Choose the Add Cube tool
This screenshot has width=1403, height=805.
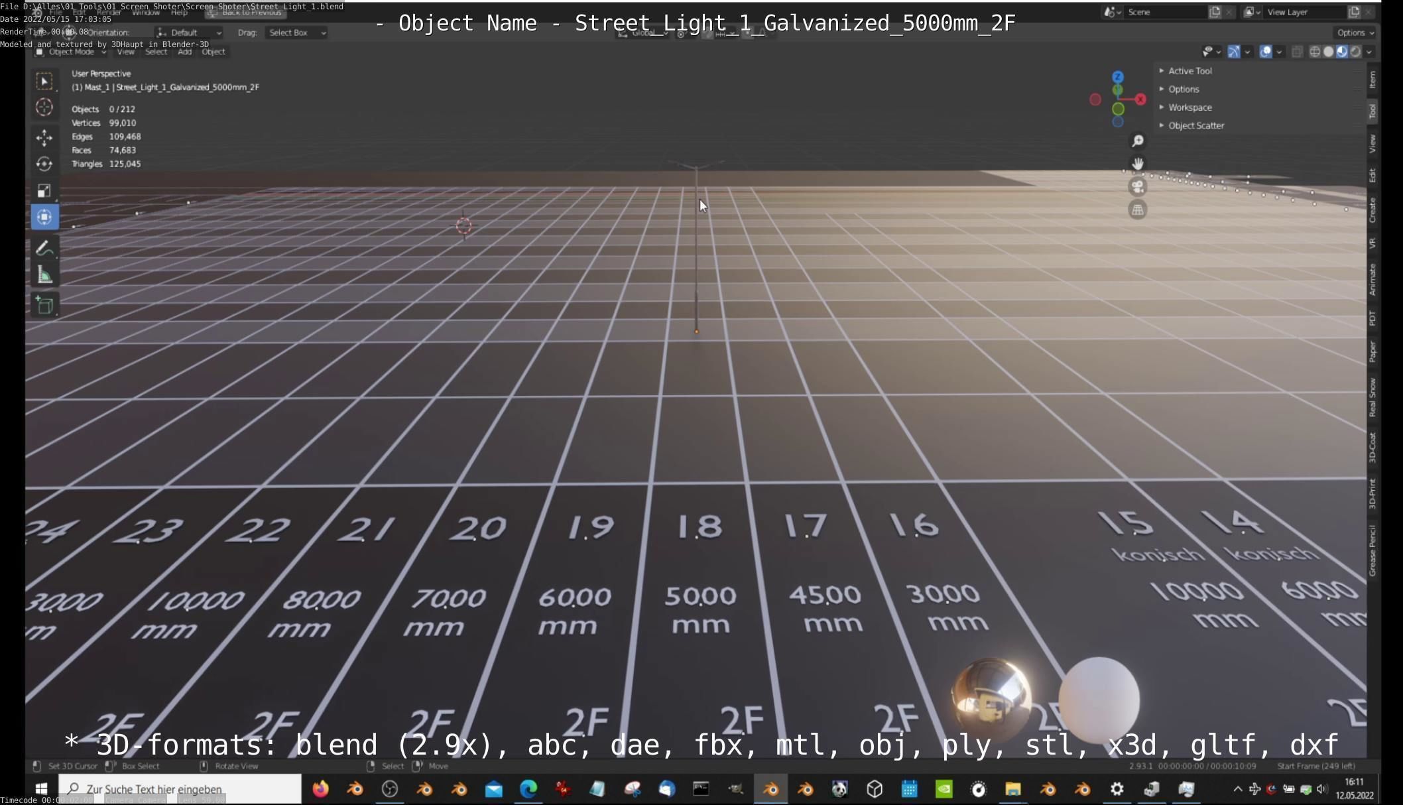44,306
